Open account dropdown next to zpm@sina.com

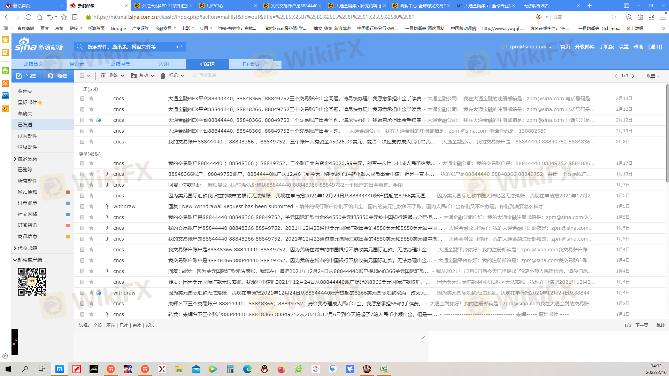pyautogui.click(x=550, y=47)
